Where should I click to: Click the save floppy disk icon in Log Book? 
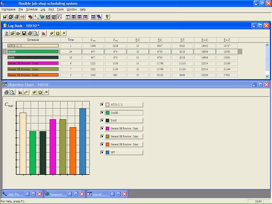[x=24, y=33]
